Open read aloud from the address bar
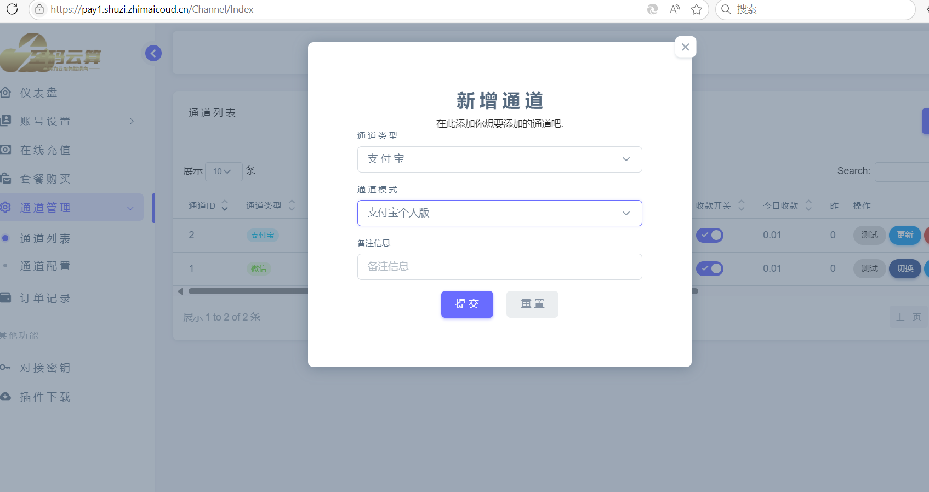The image size is (929, 492). 675,9
